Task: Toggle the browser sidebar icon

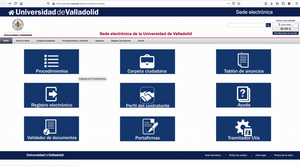Action: pos(283,4)
